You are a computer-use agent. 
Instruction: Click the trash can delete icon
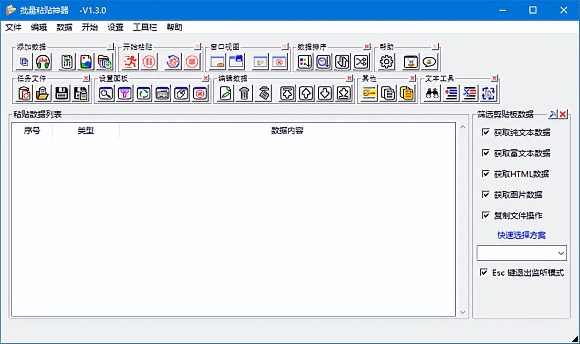pos(244,94)
